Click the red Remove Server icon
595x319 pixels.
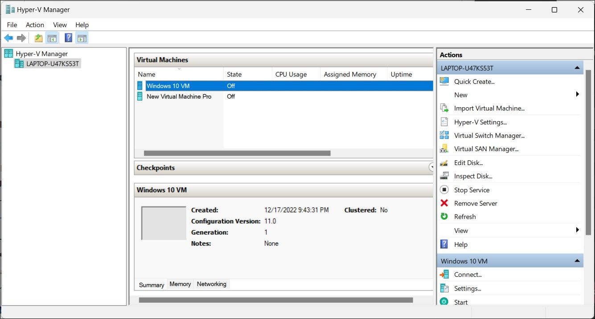pyautogui.click(x=444, y=203)
